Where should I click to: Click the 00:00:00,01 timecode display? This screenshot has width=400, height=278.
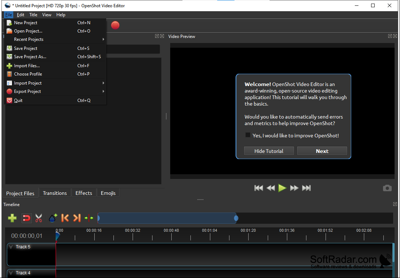point(27,236)
